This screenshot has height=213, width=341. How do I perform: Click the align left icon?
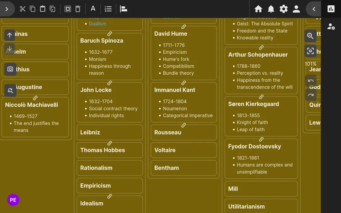[x=124, y=9]
